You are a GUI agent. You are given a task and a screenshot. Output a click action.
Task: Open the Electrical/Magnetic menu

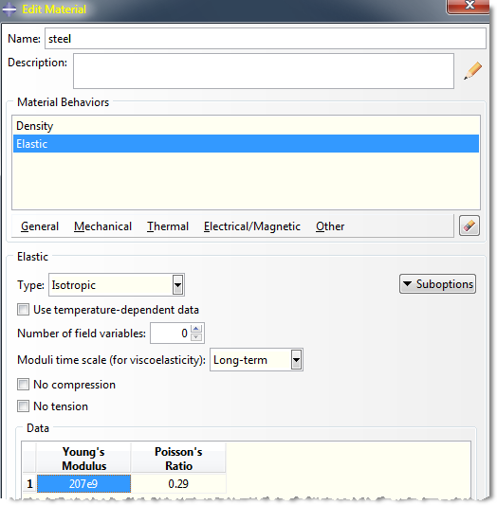(252, 226)
